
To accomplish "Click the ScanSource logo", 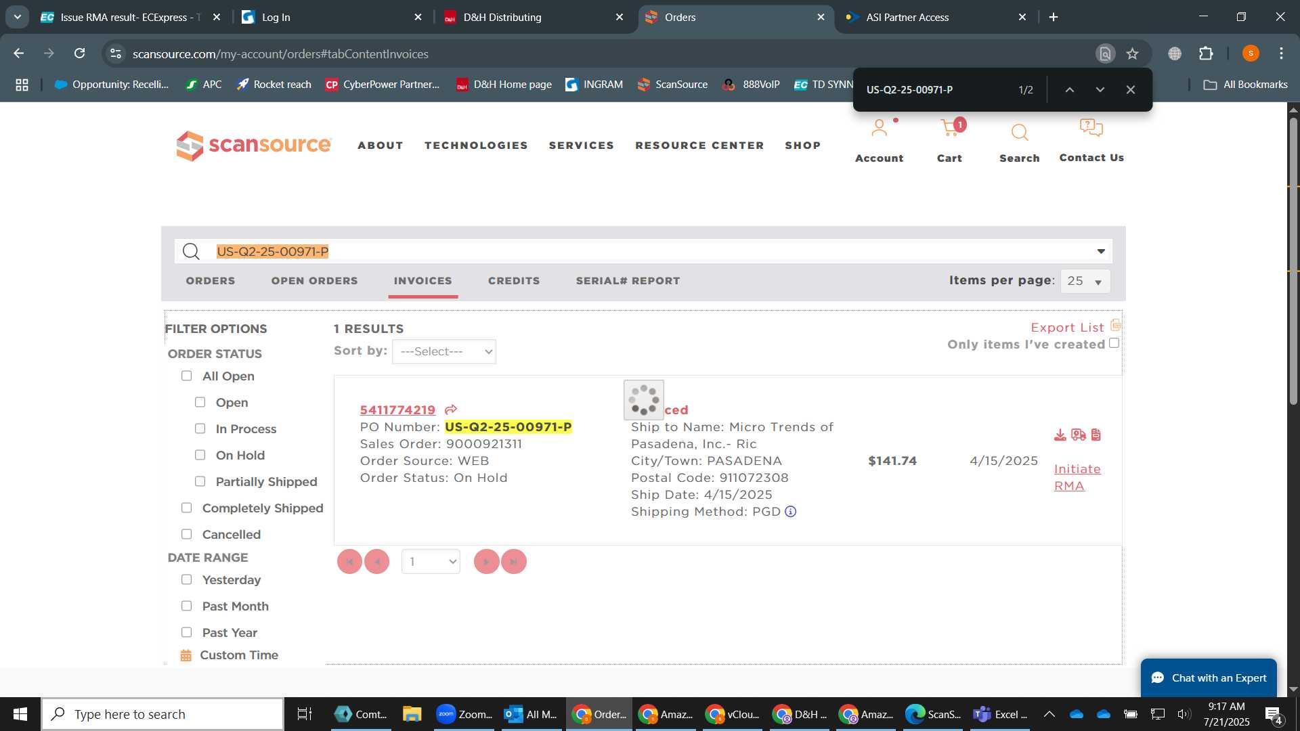I will point(254,146).
